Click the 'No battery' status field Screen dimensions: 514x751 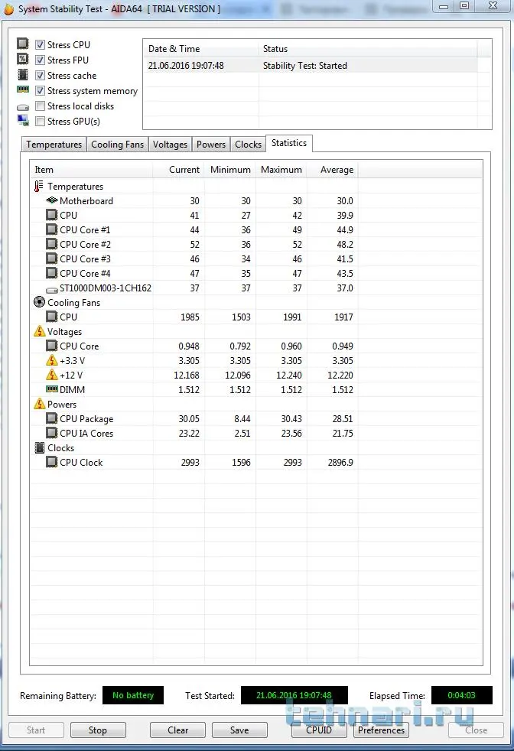coord(133,695)
